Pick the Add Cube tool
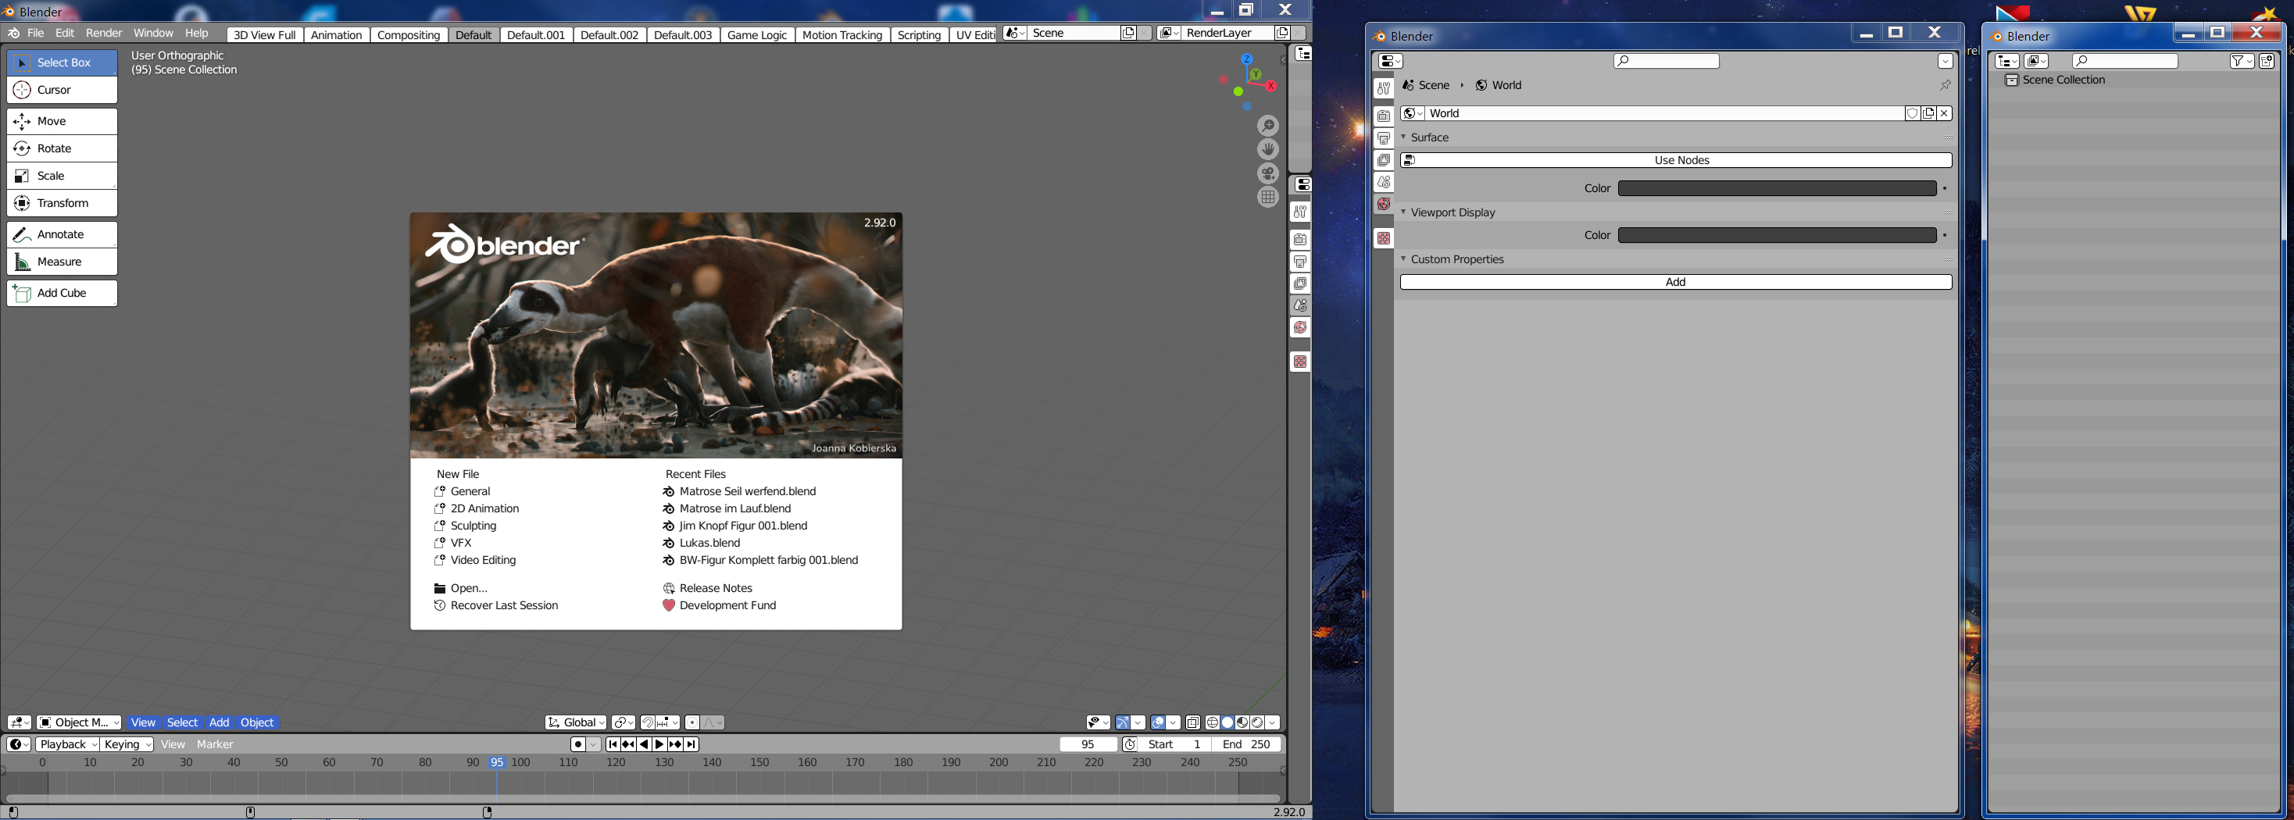2294x820 pixels. (x=62, y=293)
